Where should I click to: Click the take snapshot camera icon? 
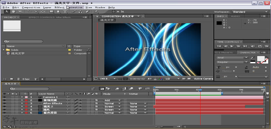[150, 79]
